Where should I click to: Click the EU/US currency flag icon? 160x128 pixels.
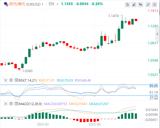(x=6, y=4)
